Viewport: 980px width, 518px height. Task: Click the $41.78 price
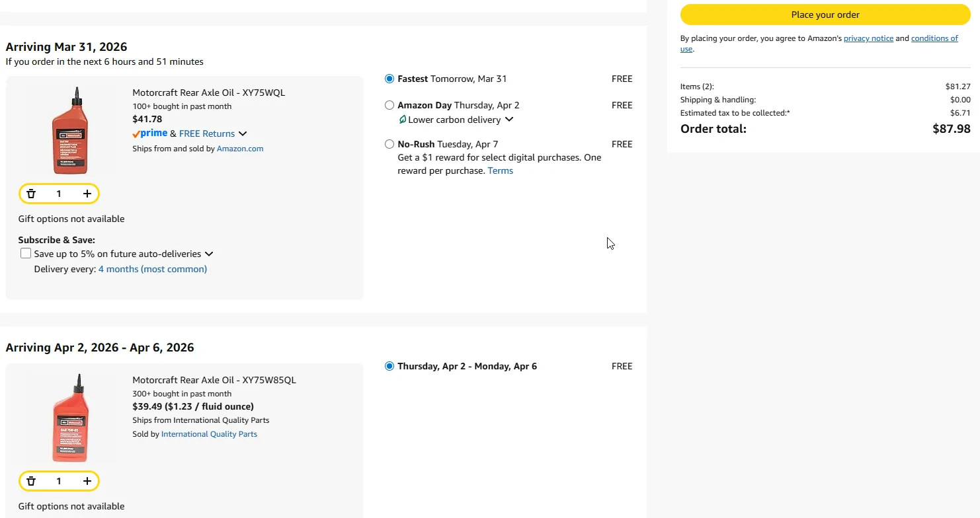coord(147,120)
